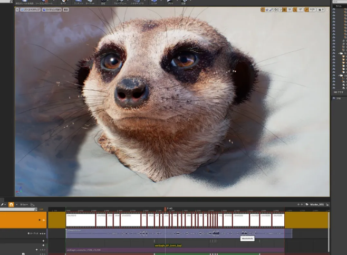The height and width of the screenshot is (255, 347).
Task: Open the rotation snap angle value dropdown
Action: click(x=300, y=10)
